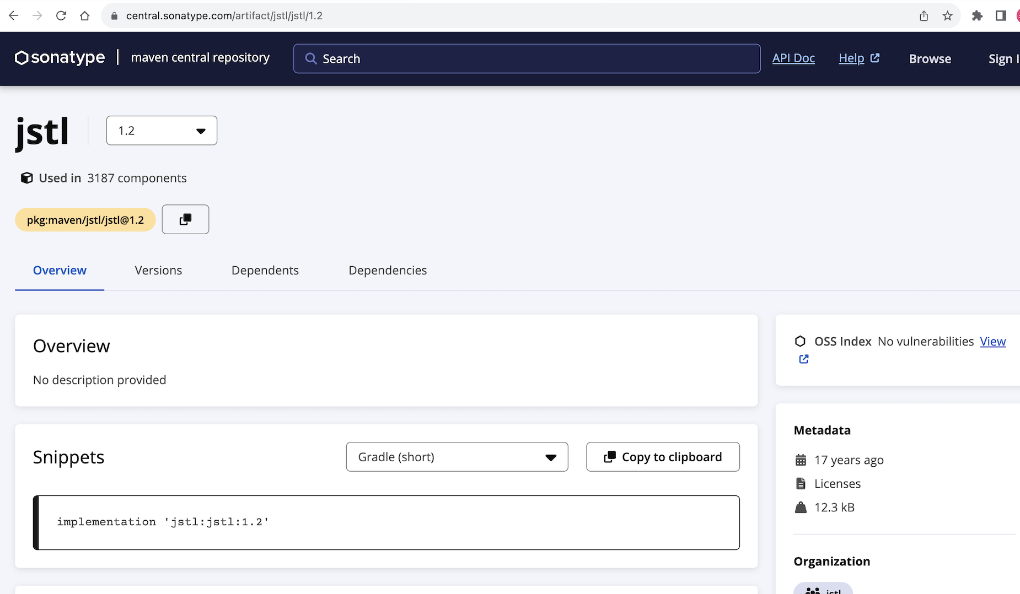Click the Snippets heading
Image resolution: width=1020 pixels, height=594 pixels.
coord(68,457)
